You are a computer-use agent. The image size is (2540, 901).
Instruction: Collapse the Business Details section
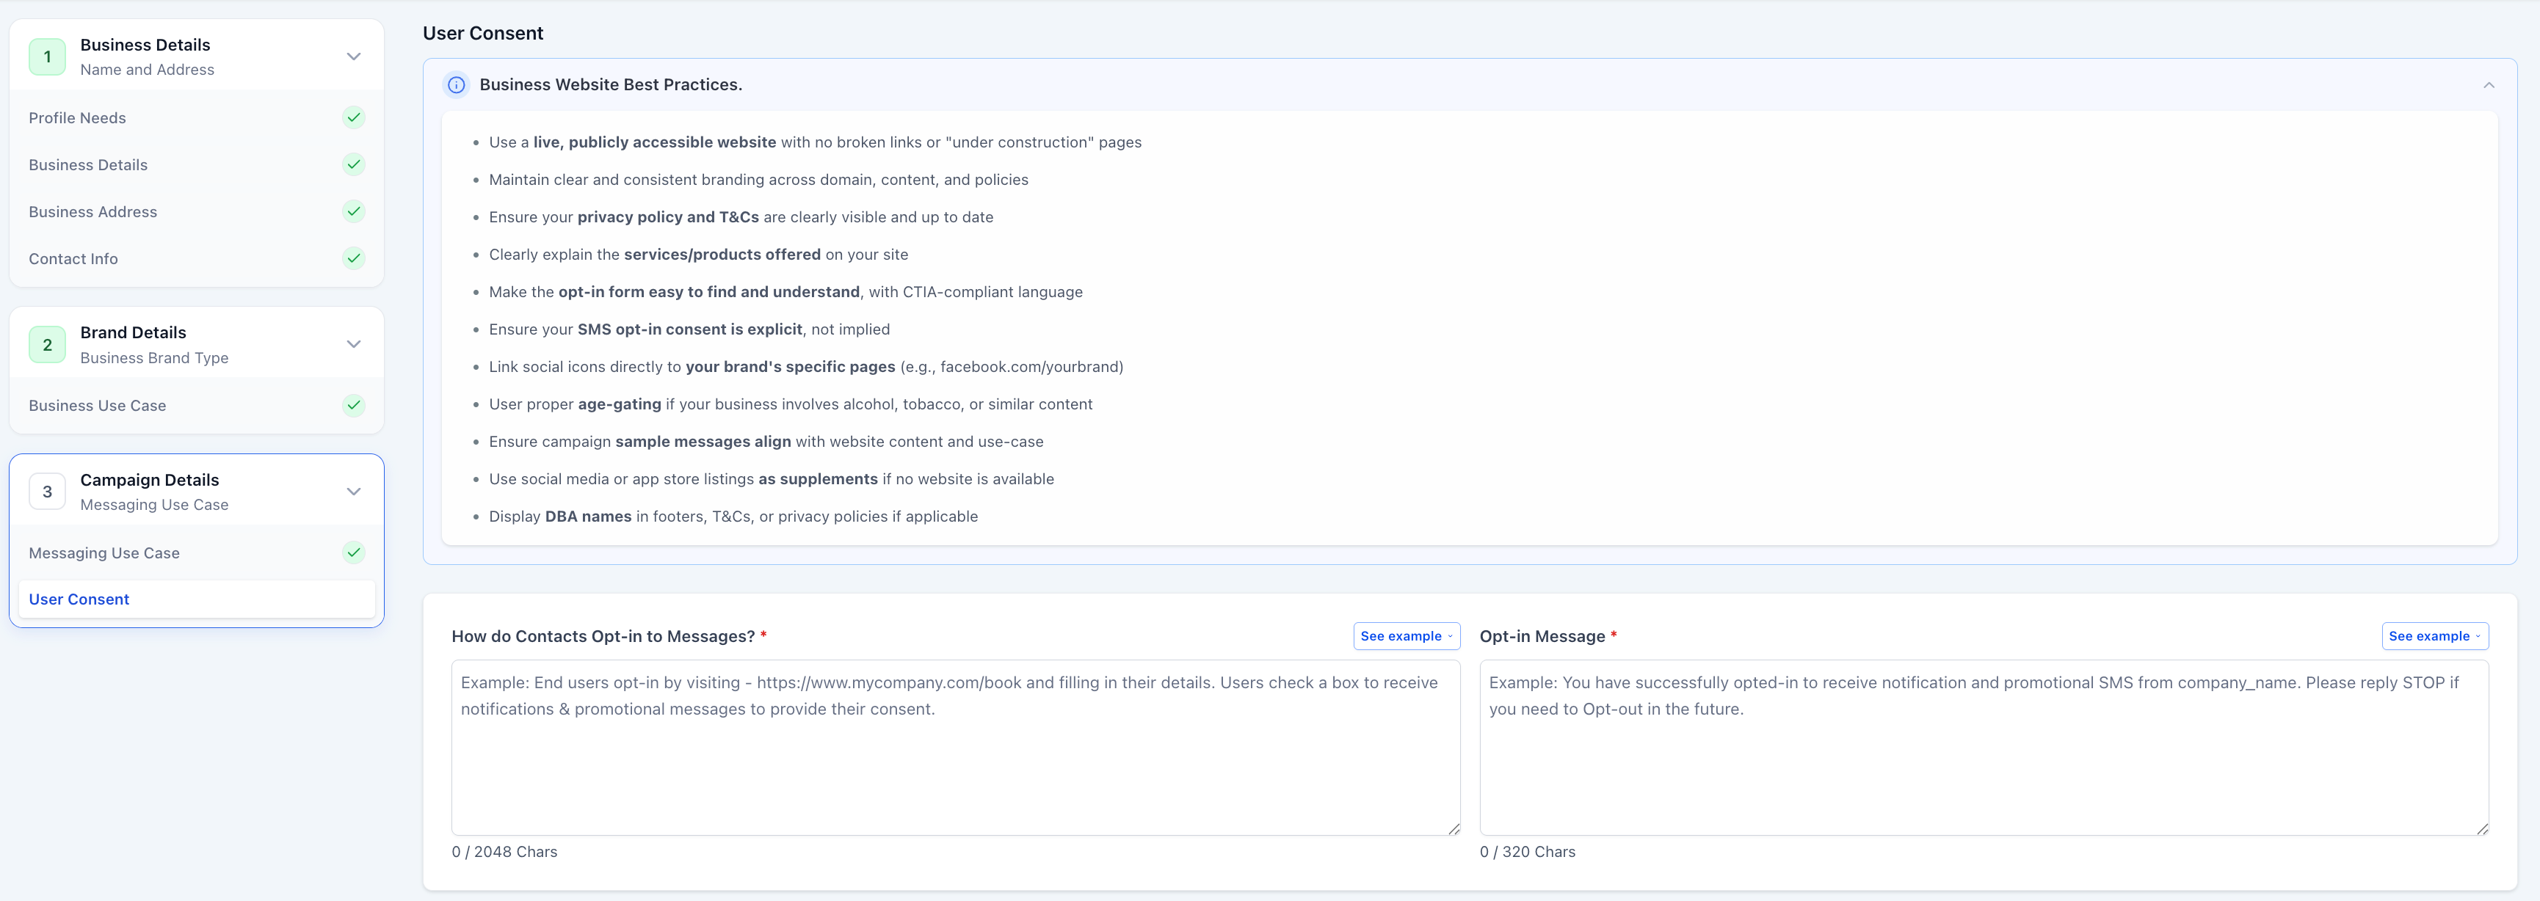click(x=354, y=56)
